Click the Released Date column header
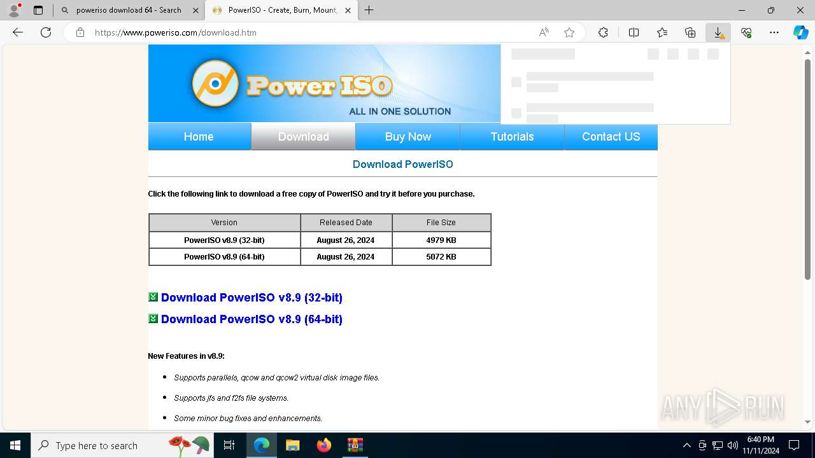This screenshot has height=458, width=815. [x=346, y=223]
